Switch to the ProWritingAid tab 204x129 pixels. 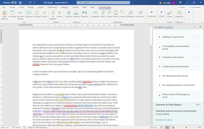point(105,7)
